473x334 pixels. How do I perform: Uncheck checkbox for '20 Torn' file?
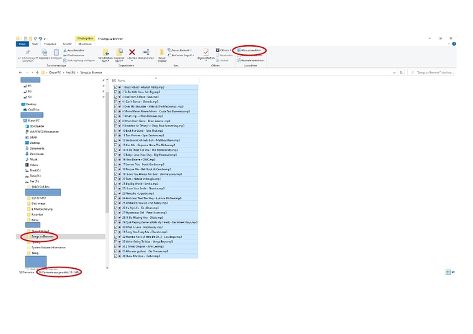(x=115, y=179)
